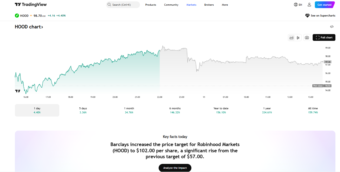The width and height of the screenshot is (340, 172).
Task: Open the Markets menu
Action: pyautogui.click(x=191, y=5)
